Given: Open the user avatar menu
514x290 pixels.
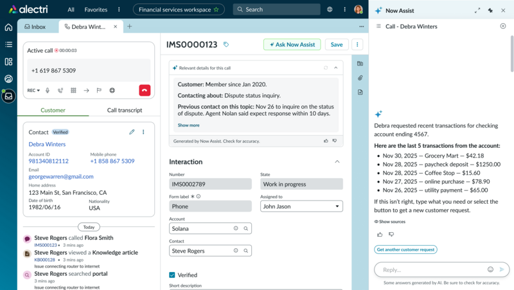Looking at the screenshot, I should 359,9.
